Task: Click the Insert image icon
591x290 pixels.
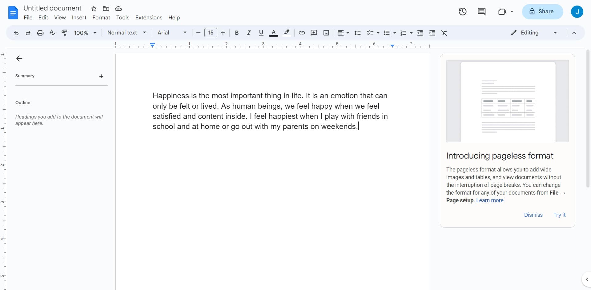Action: click(326, 33)
